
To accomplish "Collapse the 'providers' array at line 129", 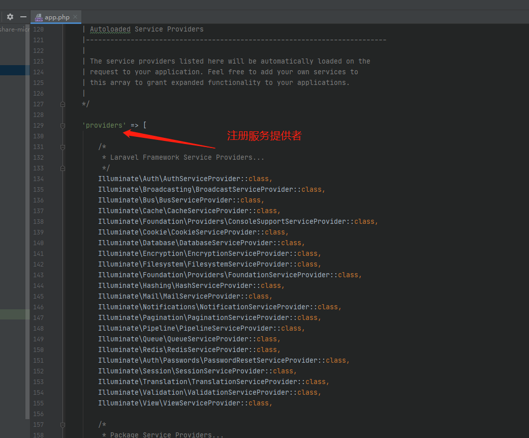I will pos(63,125).
